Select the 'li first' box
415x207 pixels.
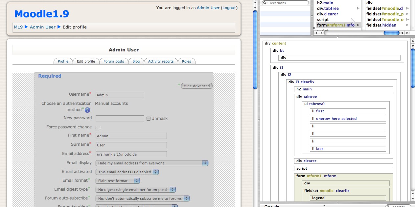coord(348,111)
